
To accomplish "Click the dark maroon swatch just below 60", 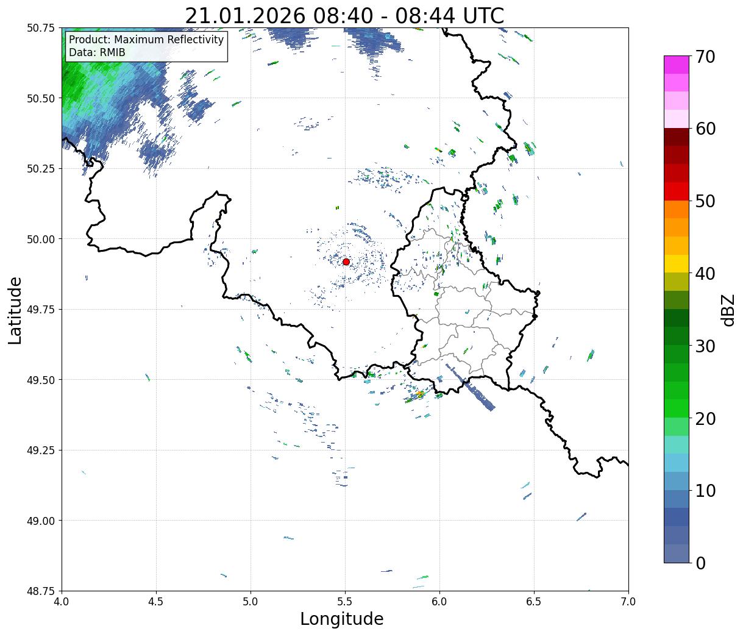I will tap(677, 137).
